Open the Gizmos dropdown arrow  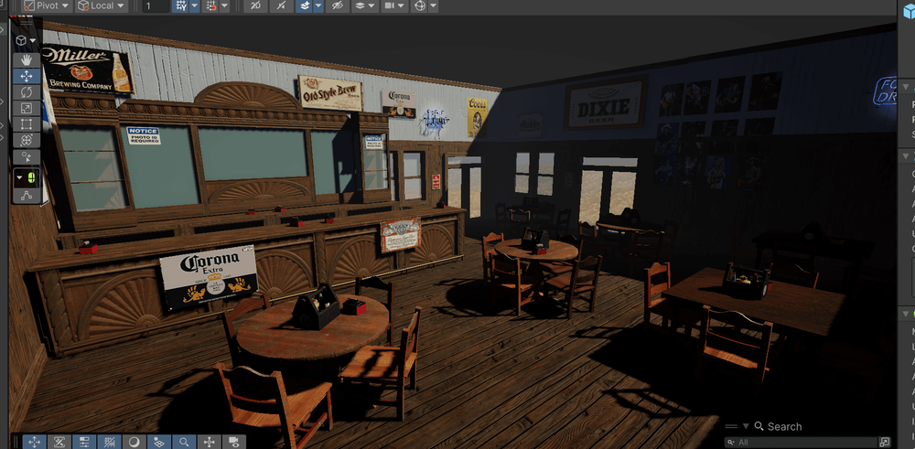pos(433,5)
